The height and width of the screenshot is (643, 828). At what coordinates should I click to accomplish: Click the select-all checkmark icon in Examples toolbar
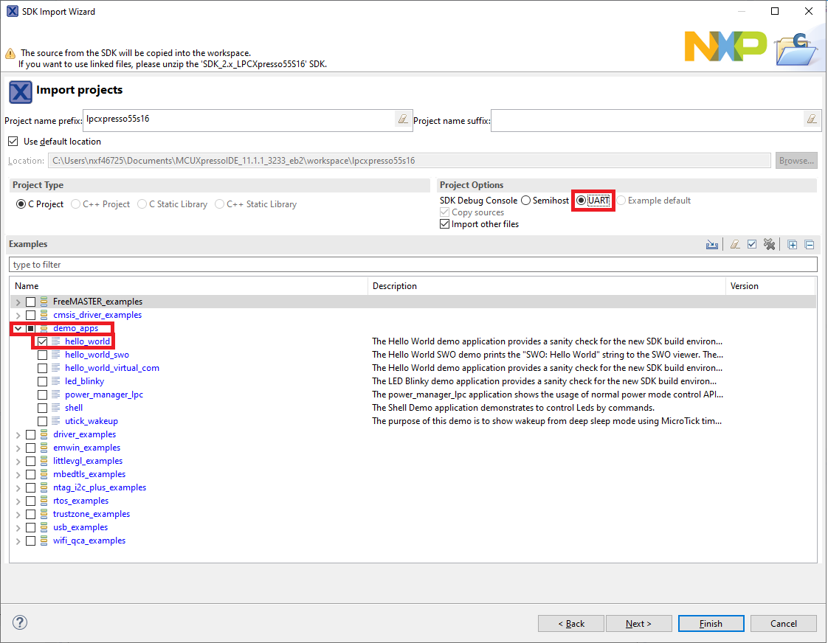pos(752,245)
